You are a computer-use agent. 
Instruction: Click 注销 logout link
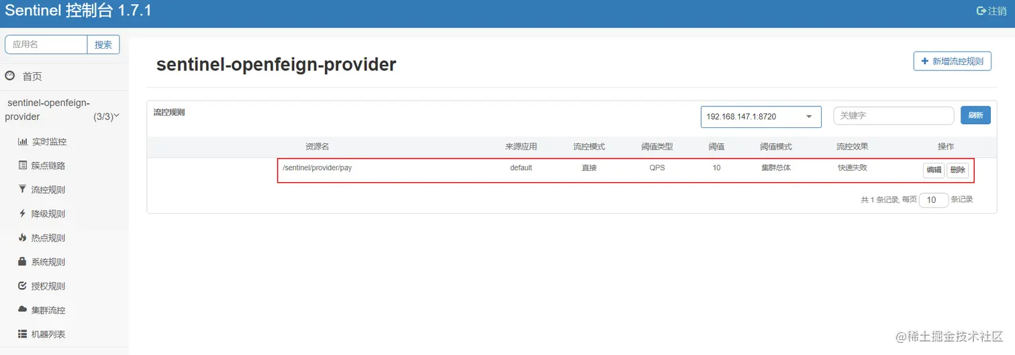[998, 11]
